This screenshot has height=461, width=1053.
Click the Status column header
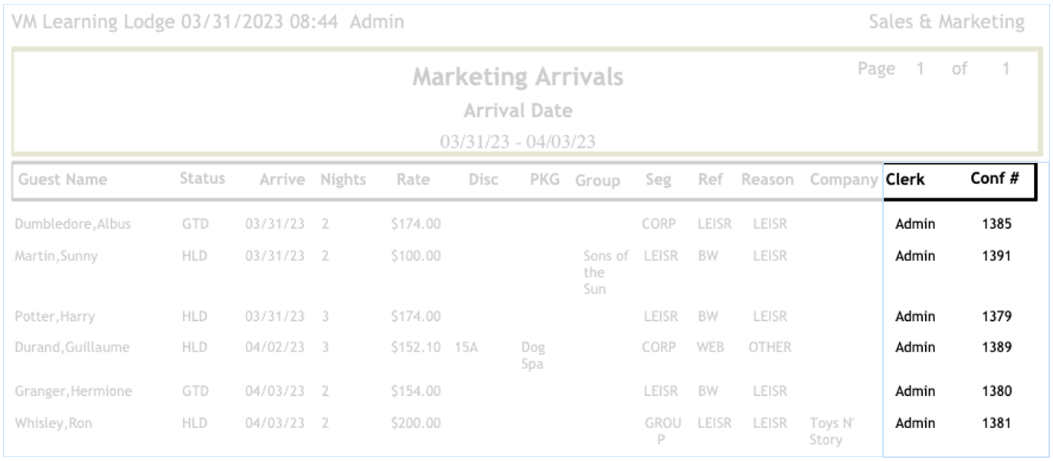(202, 178)
